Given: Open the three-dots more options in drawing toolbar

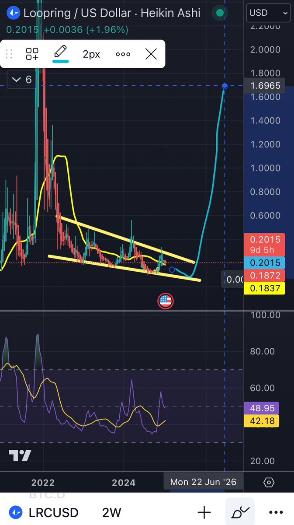Looking at the screenshot, I should [x=123, y=54].
